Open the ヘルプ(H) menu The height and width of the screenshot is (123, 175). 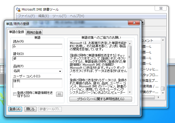click(x=77, y=16)
